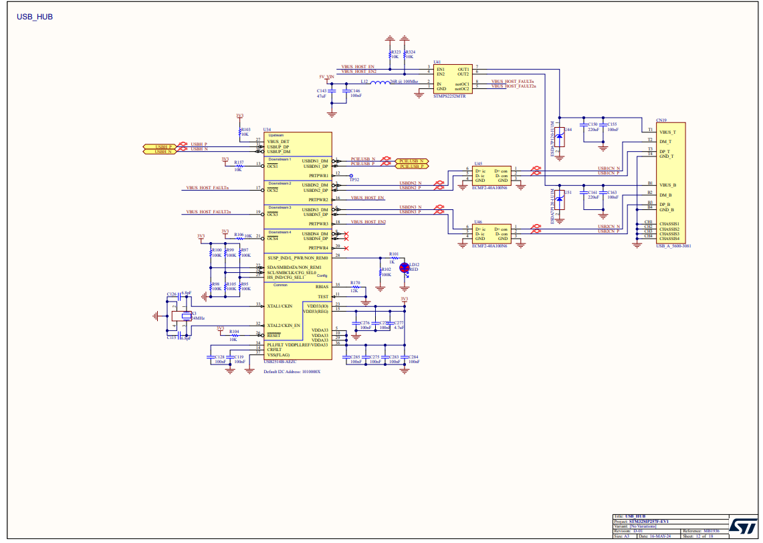
Task: Click the L12 inductor coil symbol
Action: (380, 83)
